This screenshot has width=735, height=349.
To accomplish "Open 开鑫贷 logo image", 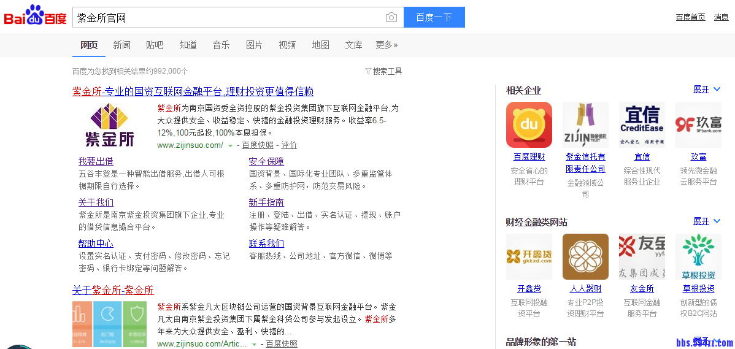I will click(529, 257).
